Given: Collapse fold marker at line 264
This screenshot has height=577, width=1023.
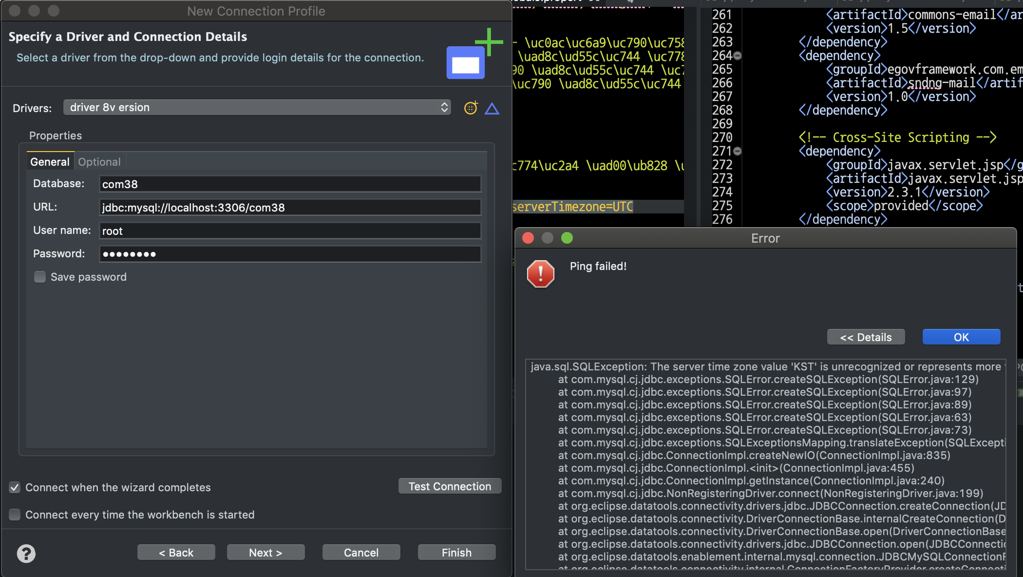Looking at the screenshot, I should [738, 56].
